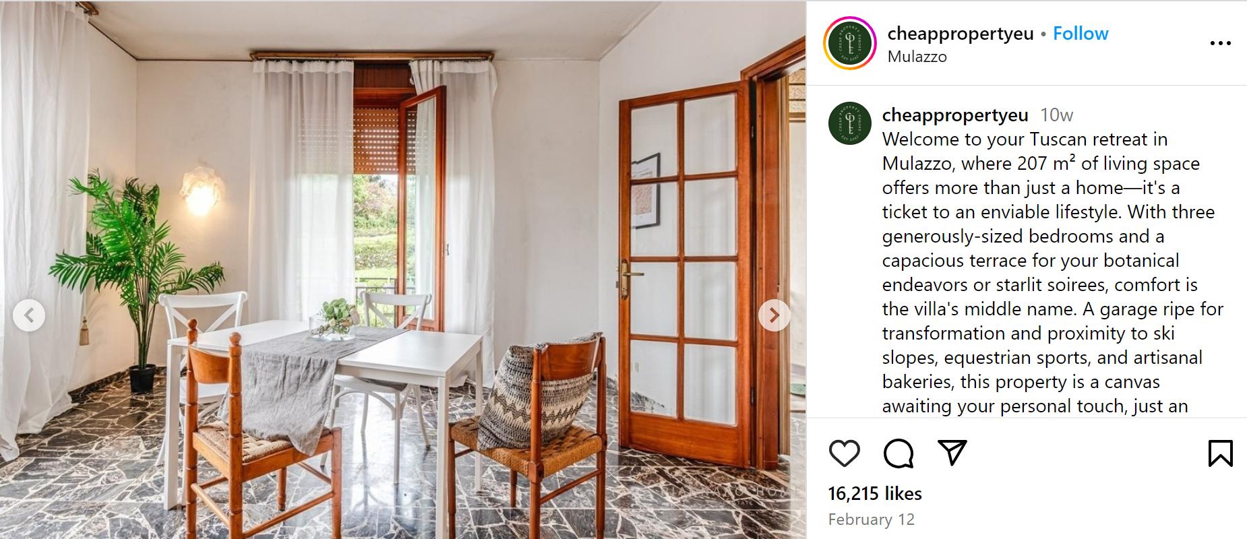This screenshot has height=539, width=1247.
Task: Open the February 12 post date link
Action: click(x=872, y=519)
